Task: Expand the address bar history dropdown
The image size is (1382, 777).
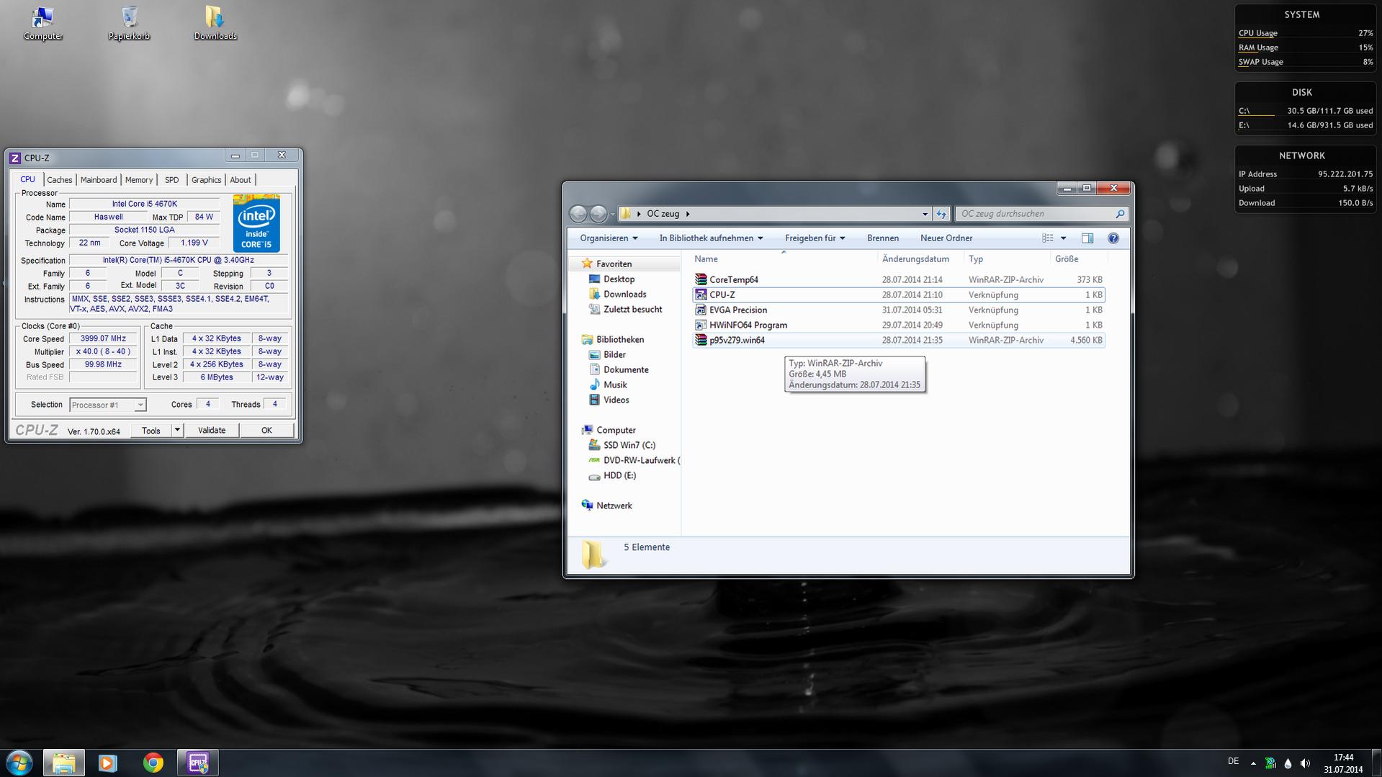Action: click(925, 214)
